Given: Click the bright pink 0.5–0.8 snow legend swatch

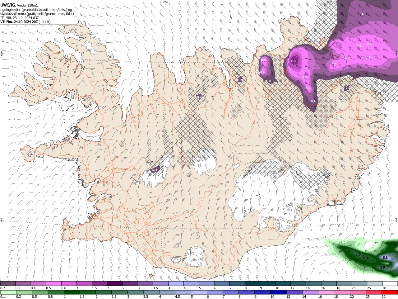Looking at the screenshot, I should pos(53,284).
